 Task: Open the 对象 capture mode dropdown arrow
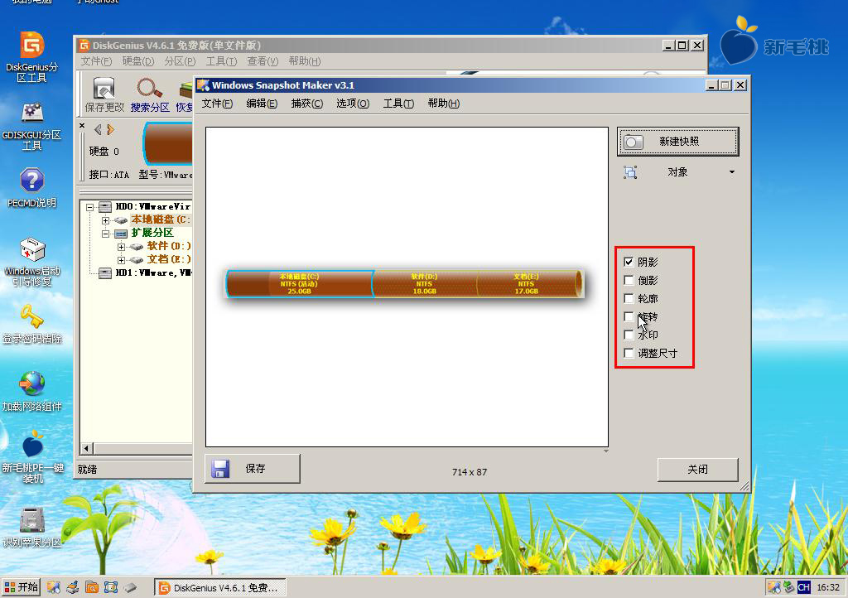tap(732, 172)
